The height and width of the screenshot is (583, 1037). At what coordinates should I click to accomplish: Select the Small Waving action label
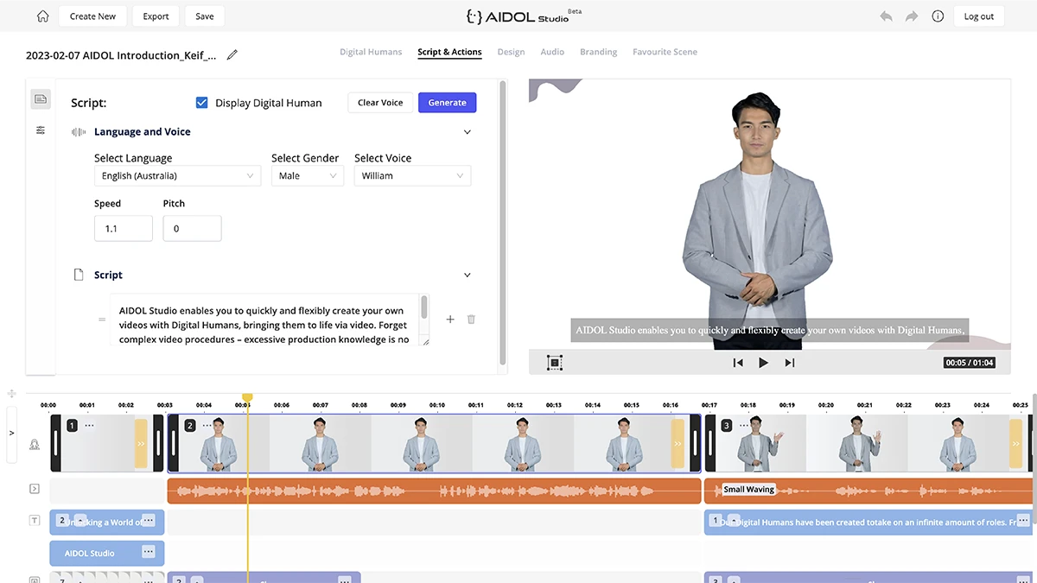pos(748,490)
